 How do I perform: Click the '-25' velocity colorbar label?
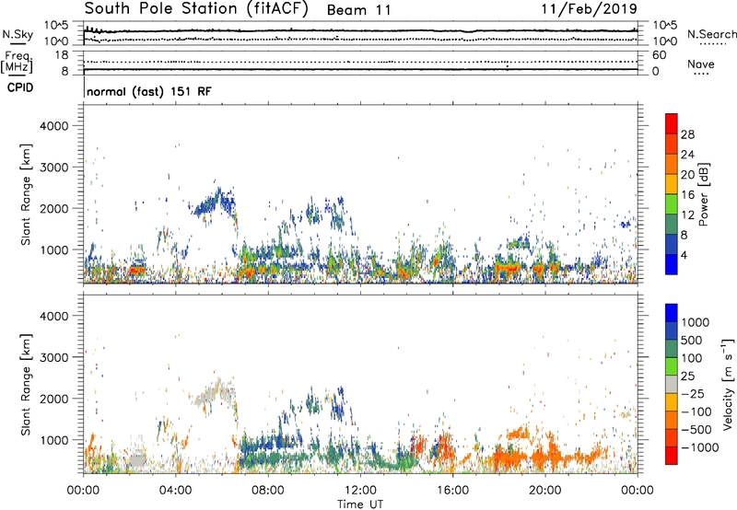(693, 394)
